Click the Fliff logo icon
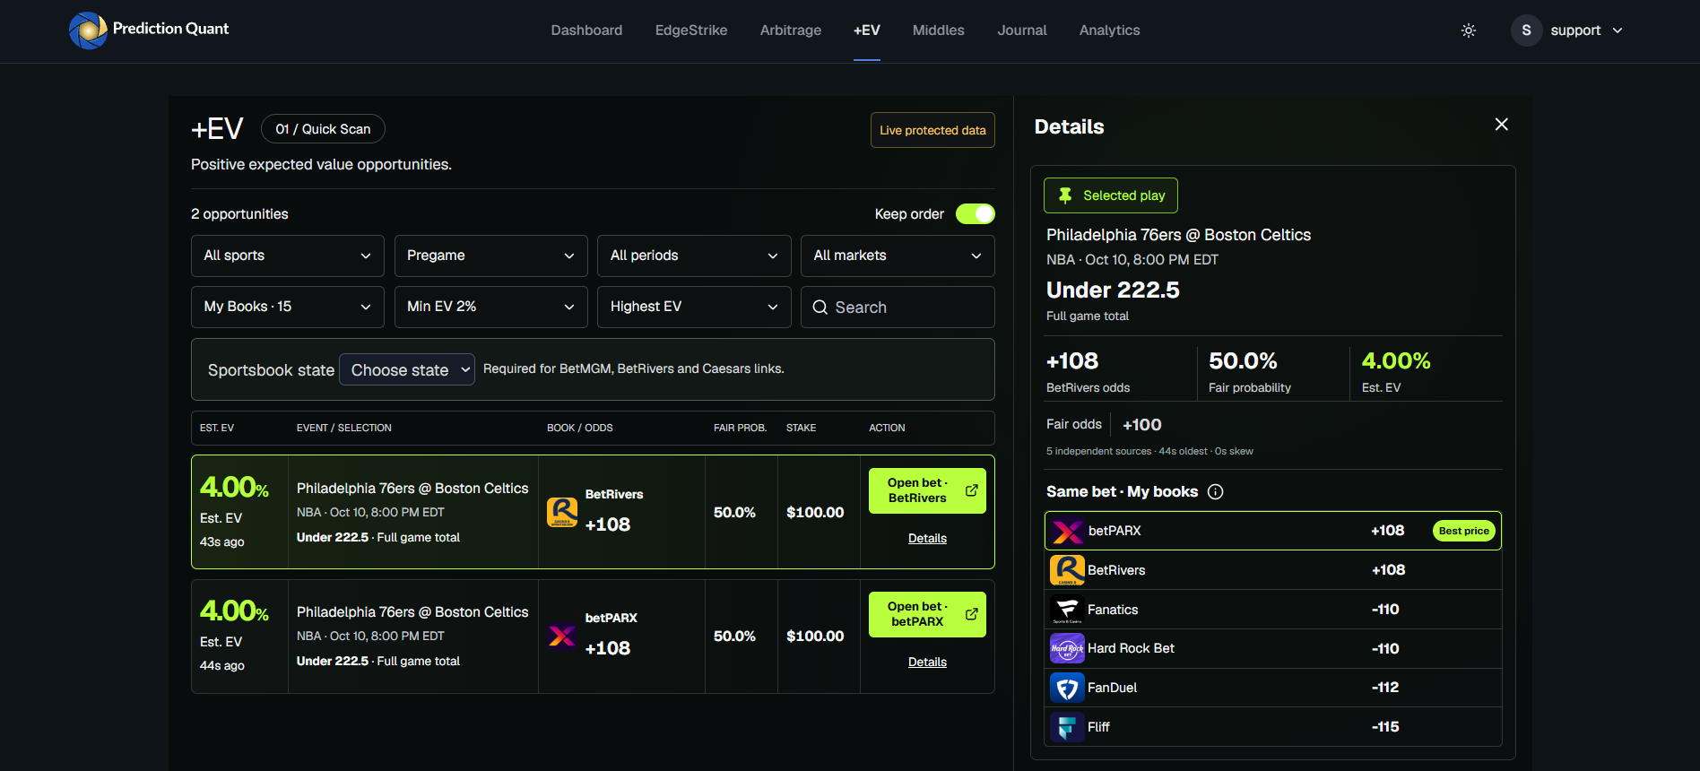This screenshot has height=771, width=1700. point(1067,727)
